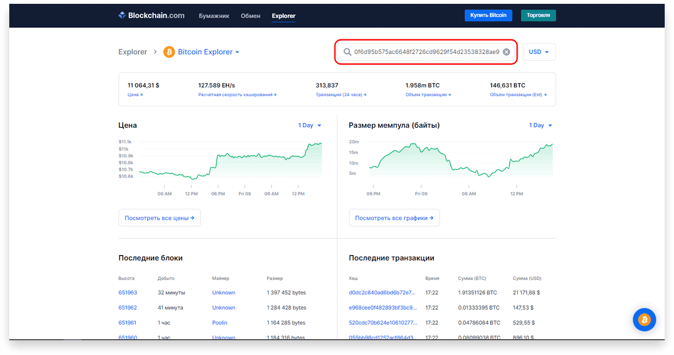The width and height of the screenshot is (674, 355).
Task: Open transaction hash d0dc2c840ad6bd6b72e7...
Action: 382,293
